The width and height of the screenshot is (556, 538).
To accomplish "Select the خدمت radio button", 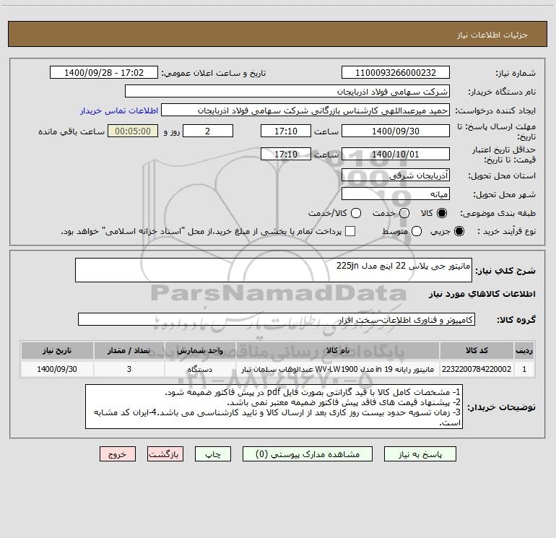I will pos(404,213).
